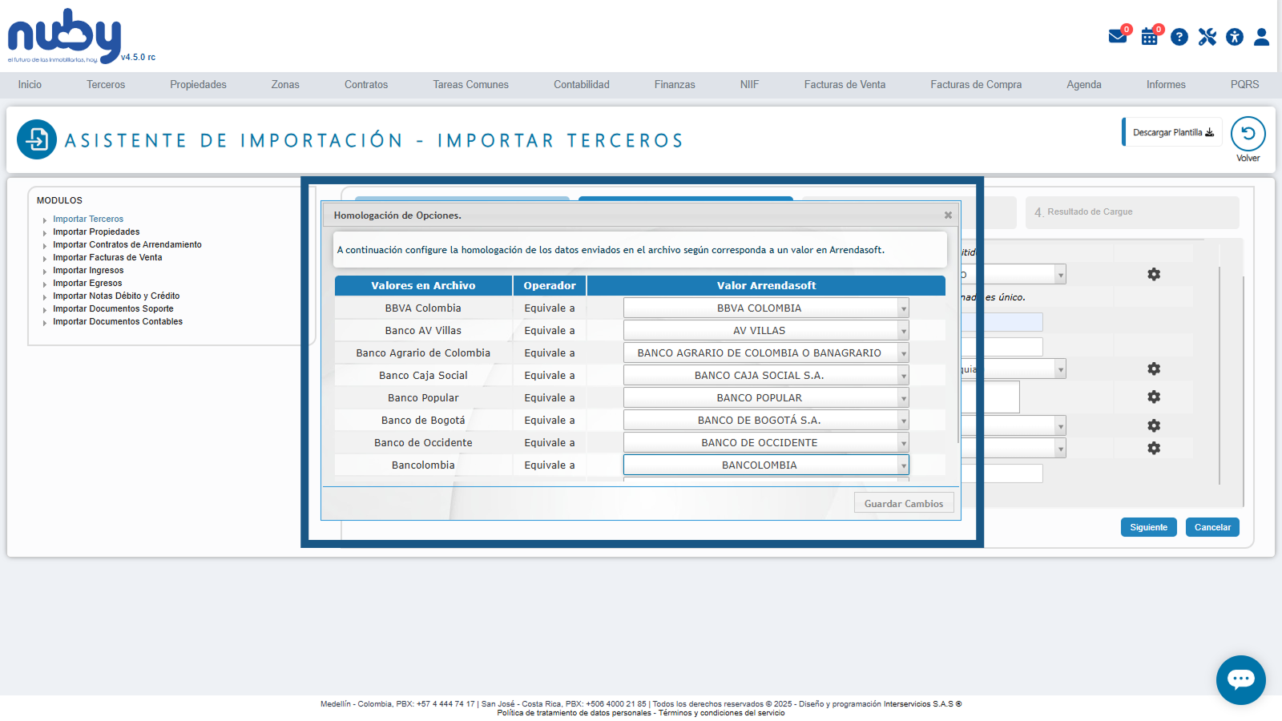
Task: Click the Banco de Bogotá file value cell
Action: (x=423, y=420)
